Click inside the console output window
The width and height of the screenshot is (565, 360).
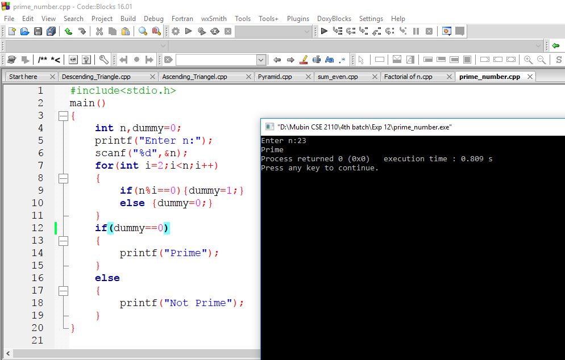click(x=409, y=238)
